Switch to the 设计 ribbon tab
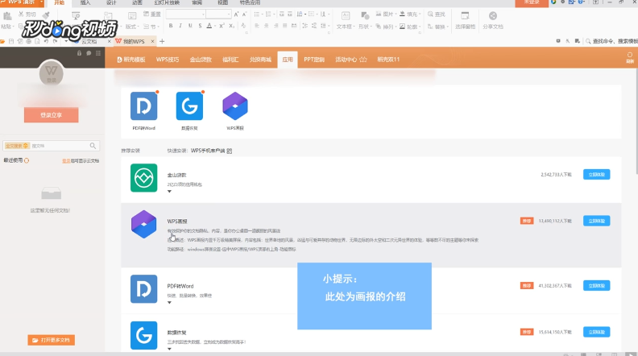Viewport: 638px width, 356px height. tap(111, 3)
